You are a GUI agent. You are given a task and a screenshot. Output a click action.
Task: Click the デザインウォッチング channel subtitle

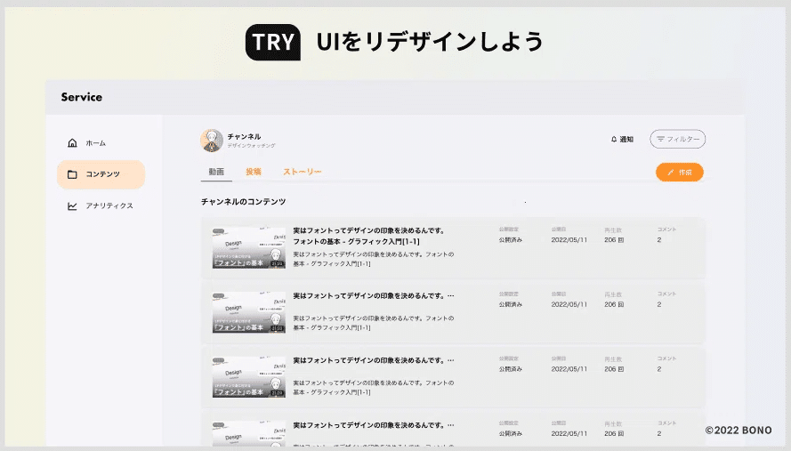click(251, 146)
